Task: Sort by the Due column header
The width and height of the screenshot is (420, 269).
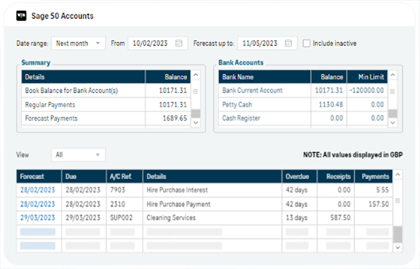Action: point(84,177)
